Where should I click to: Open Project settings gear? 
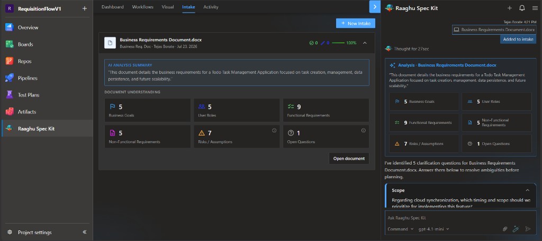pos(10,233)
